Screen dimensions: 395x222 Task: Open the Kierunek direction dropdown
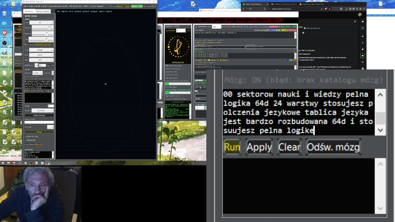51,127
